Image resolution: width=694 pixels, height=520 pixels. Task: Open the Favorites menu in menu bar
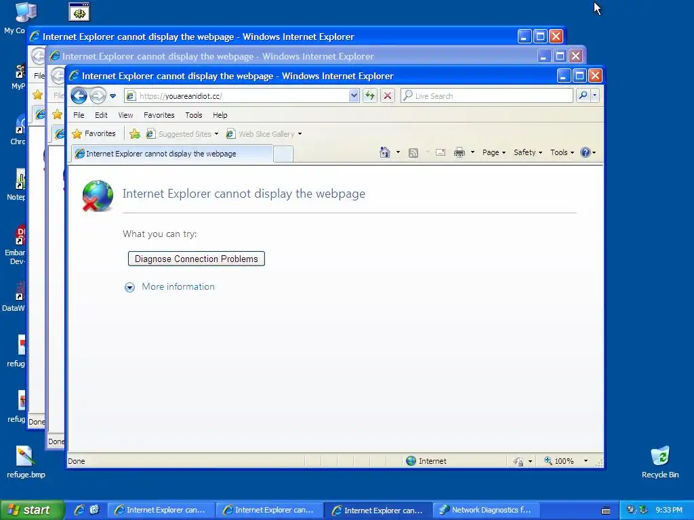159,115
